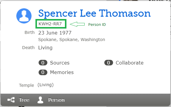
Task: Click the Temple (Living) status
Action: (x=46, y=85)
